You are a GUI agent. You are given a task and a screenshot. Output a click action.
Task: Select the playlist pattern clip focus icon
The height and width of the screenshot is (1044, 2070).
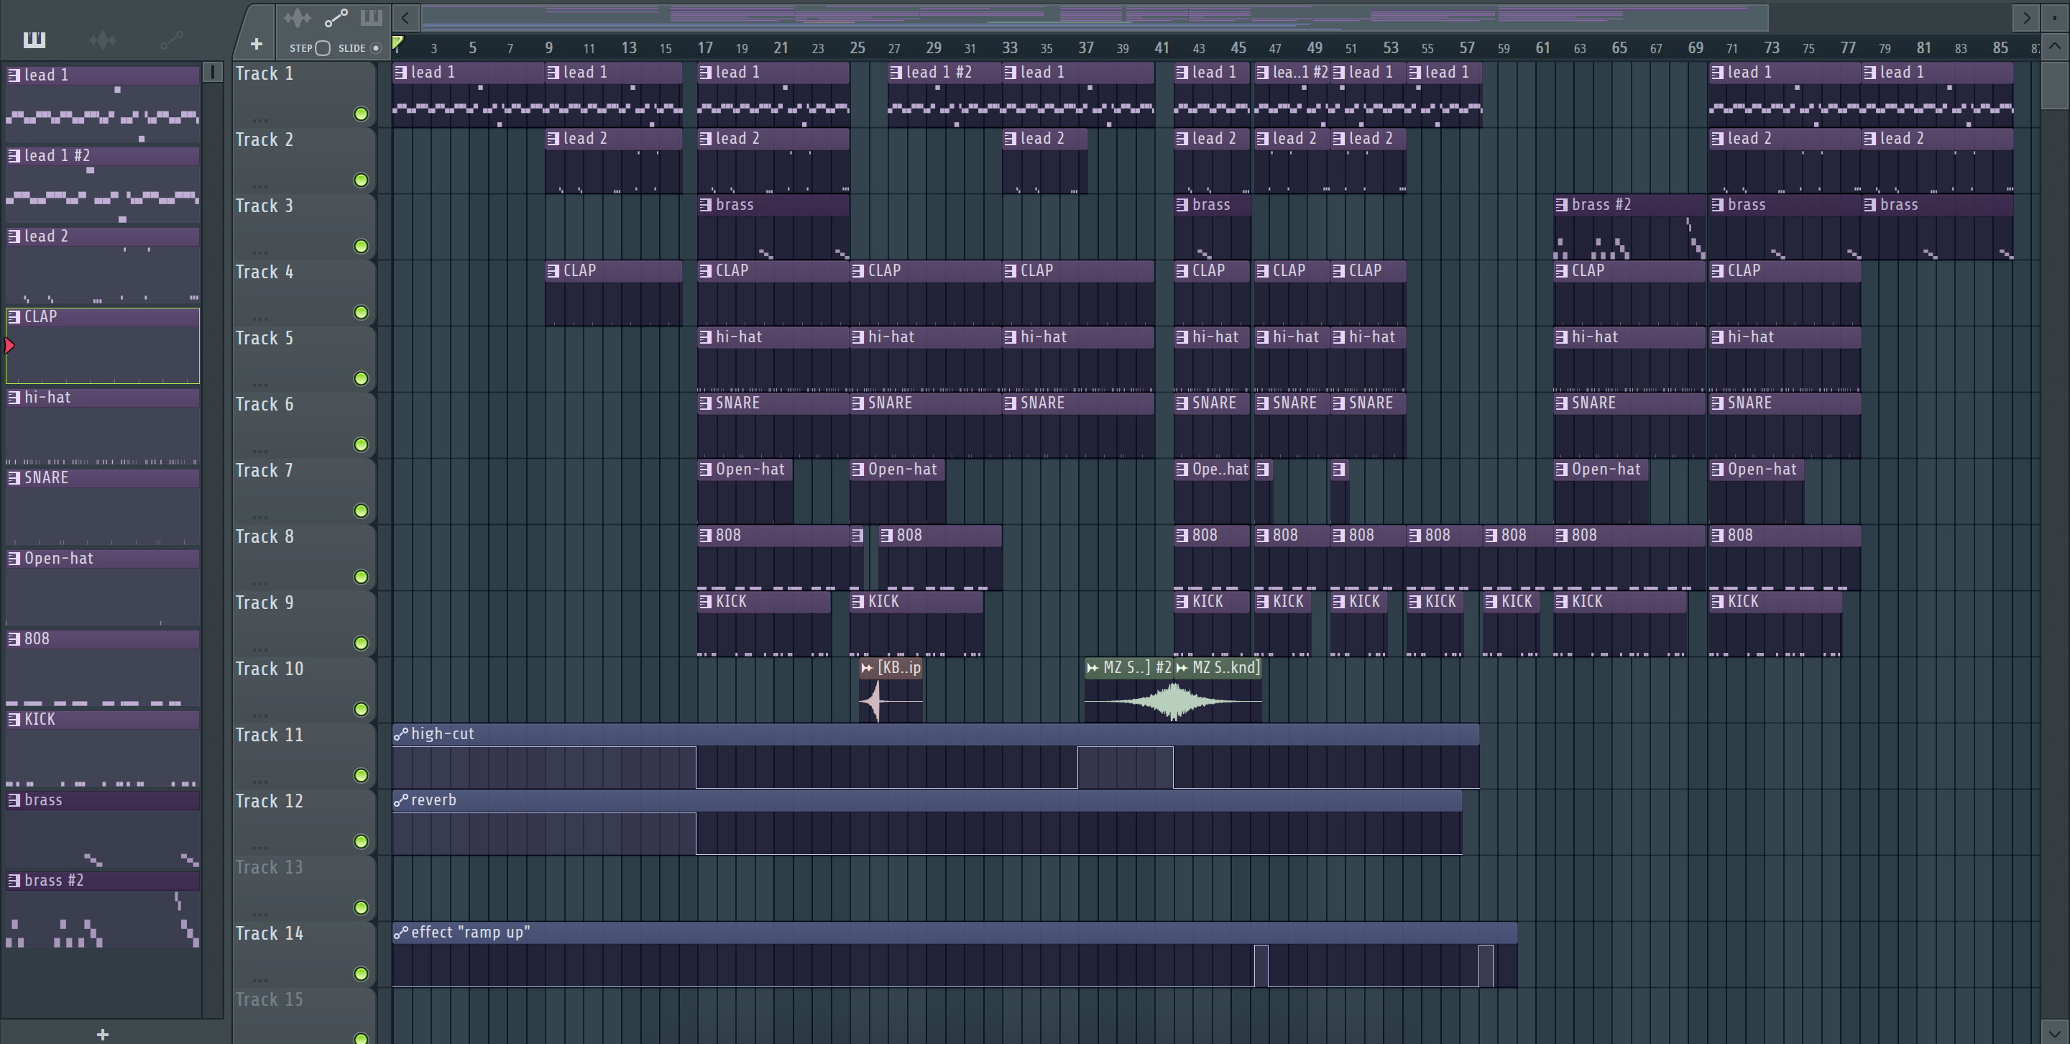pyautogui.click(x=372, y=18)
